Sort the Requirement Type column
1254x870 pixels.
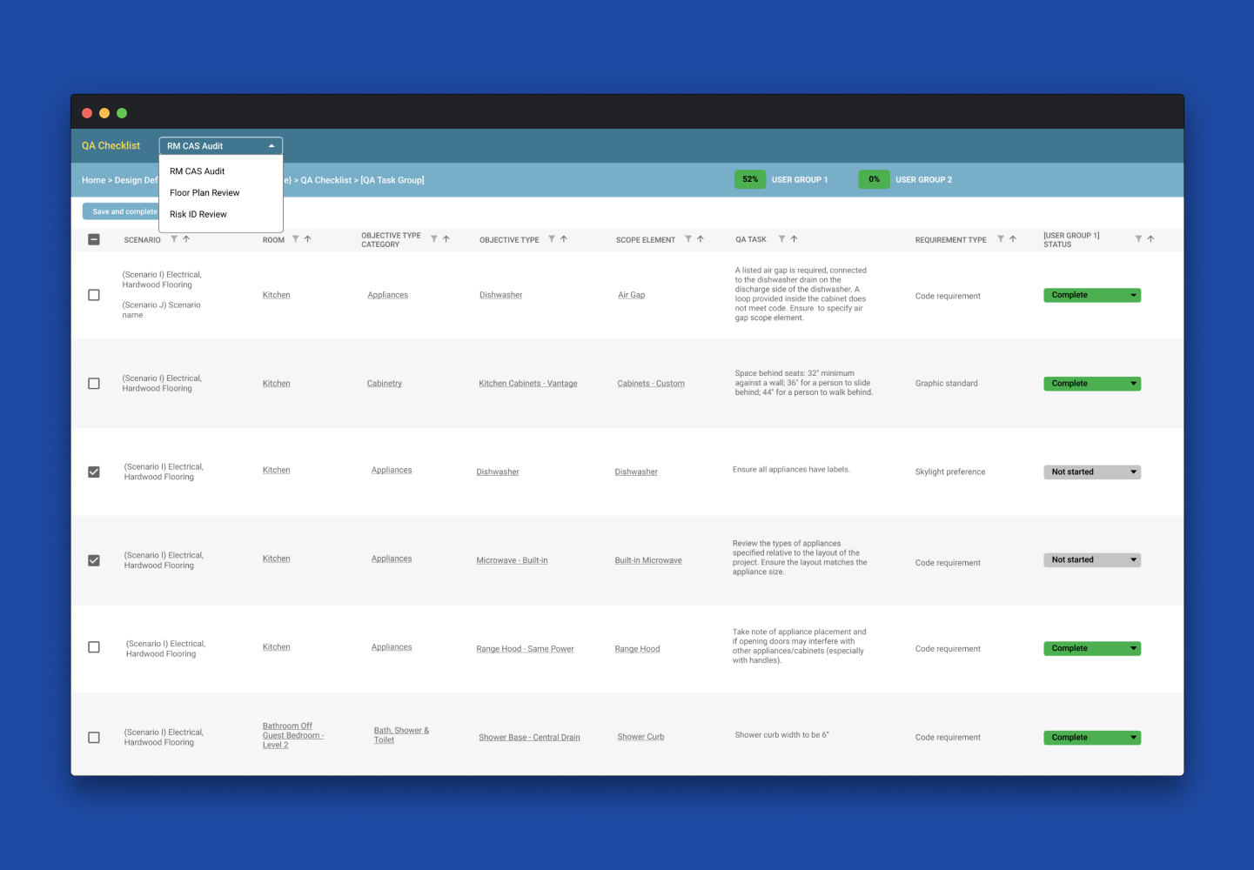click(x=1013, y=239)
